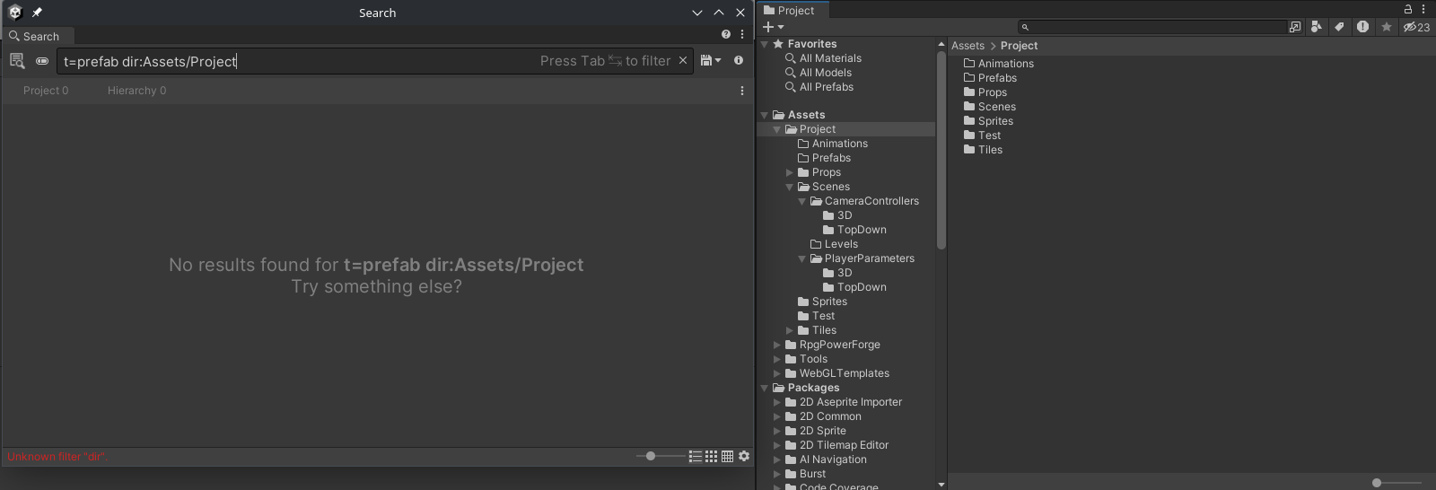This screenshot has height=490, width=1436.
Task: Switch Search results to table view
Action: click(727, 457)
